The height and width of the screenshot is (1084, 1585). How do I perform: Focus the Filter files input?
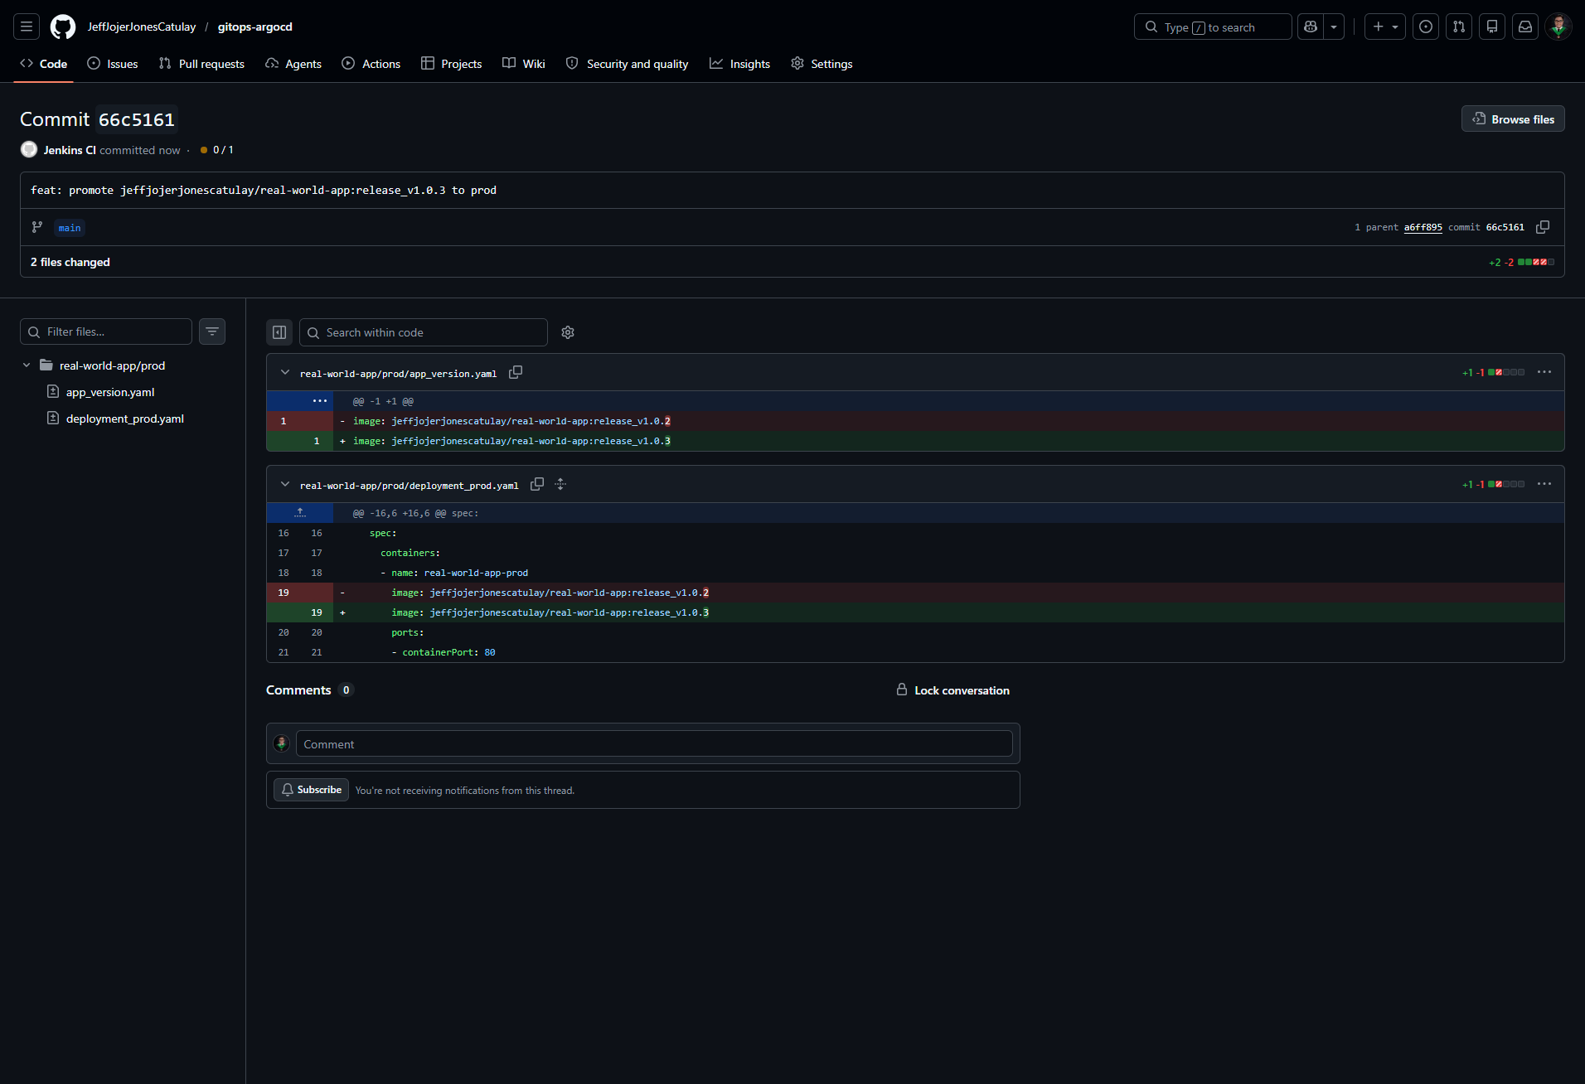tap(106, 331)
